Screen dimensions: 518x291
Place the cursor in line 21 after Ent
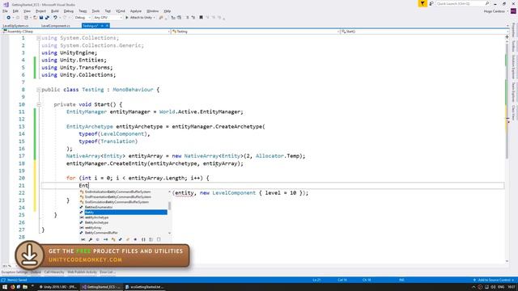tap(88, 185)
